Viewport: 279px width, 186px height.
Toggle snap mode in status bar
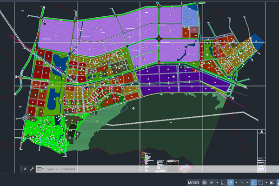pos(212,182)
